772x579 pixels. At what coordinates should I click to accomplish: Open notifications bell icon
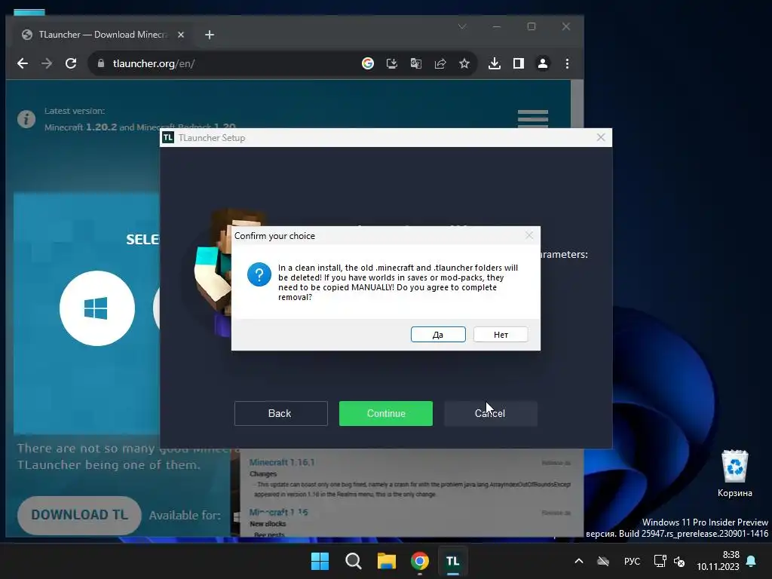click(752, 561)
